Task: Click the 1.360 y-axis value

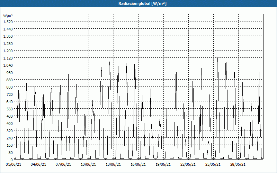Action: coord(8,36)
